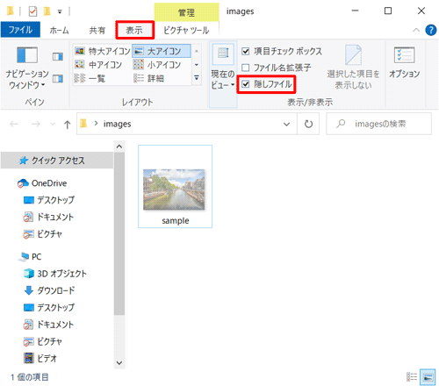Image resolution: width=439 pixels, height=386 pixels.
Task: Switch to details view status bar icon
Action: click(x=412, y=377)
